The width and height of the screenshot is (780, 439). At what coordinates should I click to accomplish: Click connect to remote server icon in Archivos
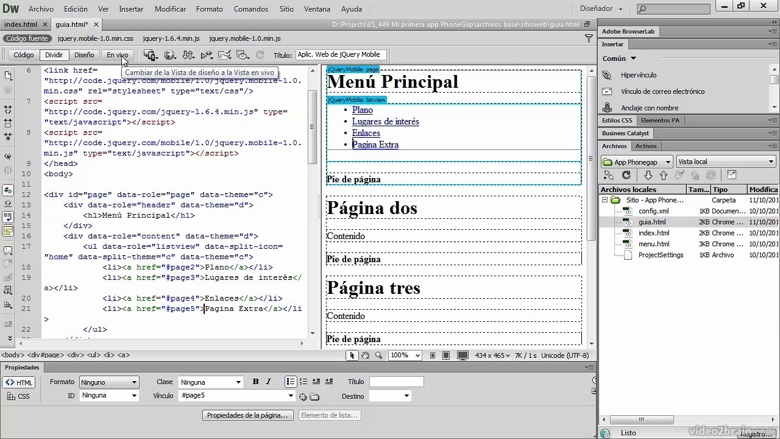click(609, 175)
